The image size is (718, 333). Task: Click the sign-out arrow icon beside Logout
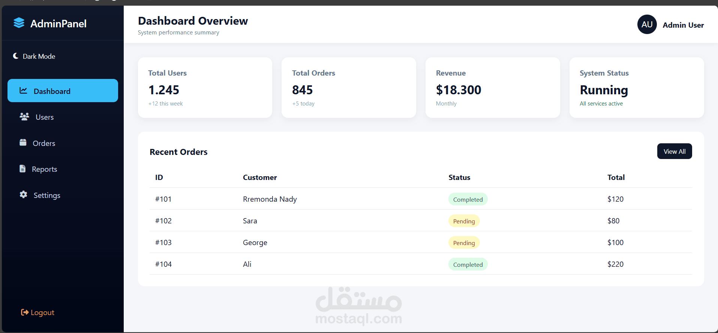tap(25, 312)
